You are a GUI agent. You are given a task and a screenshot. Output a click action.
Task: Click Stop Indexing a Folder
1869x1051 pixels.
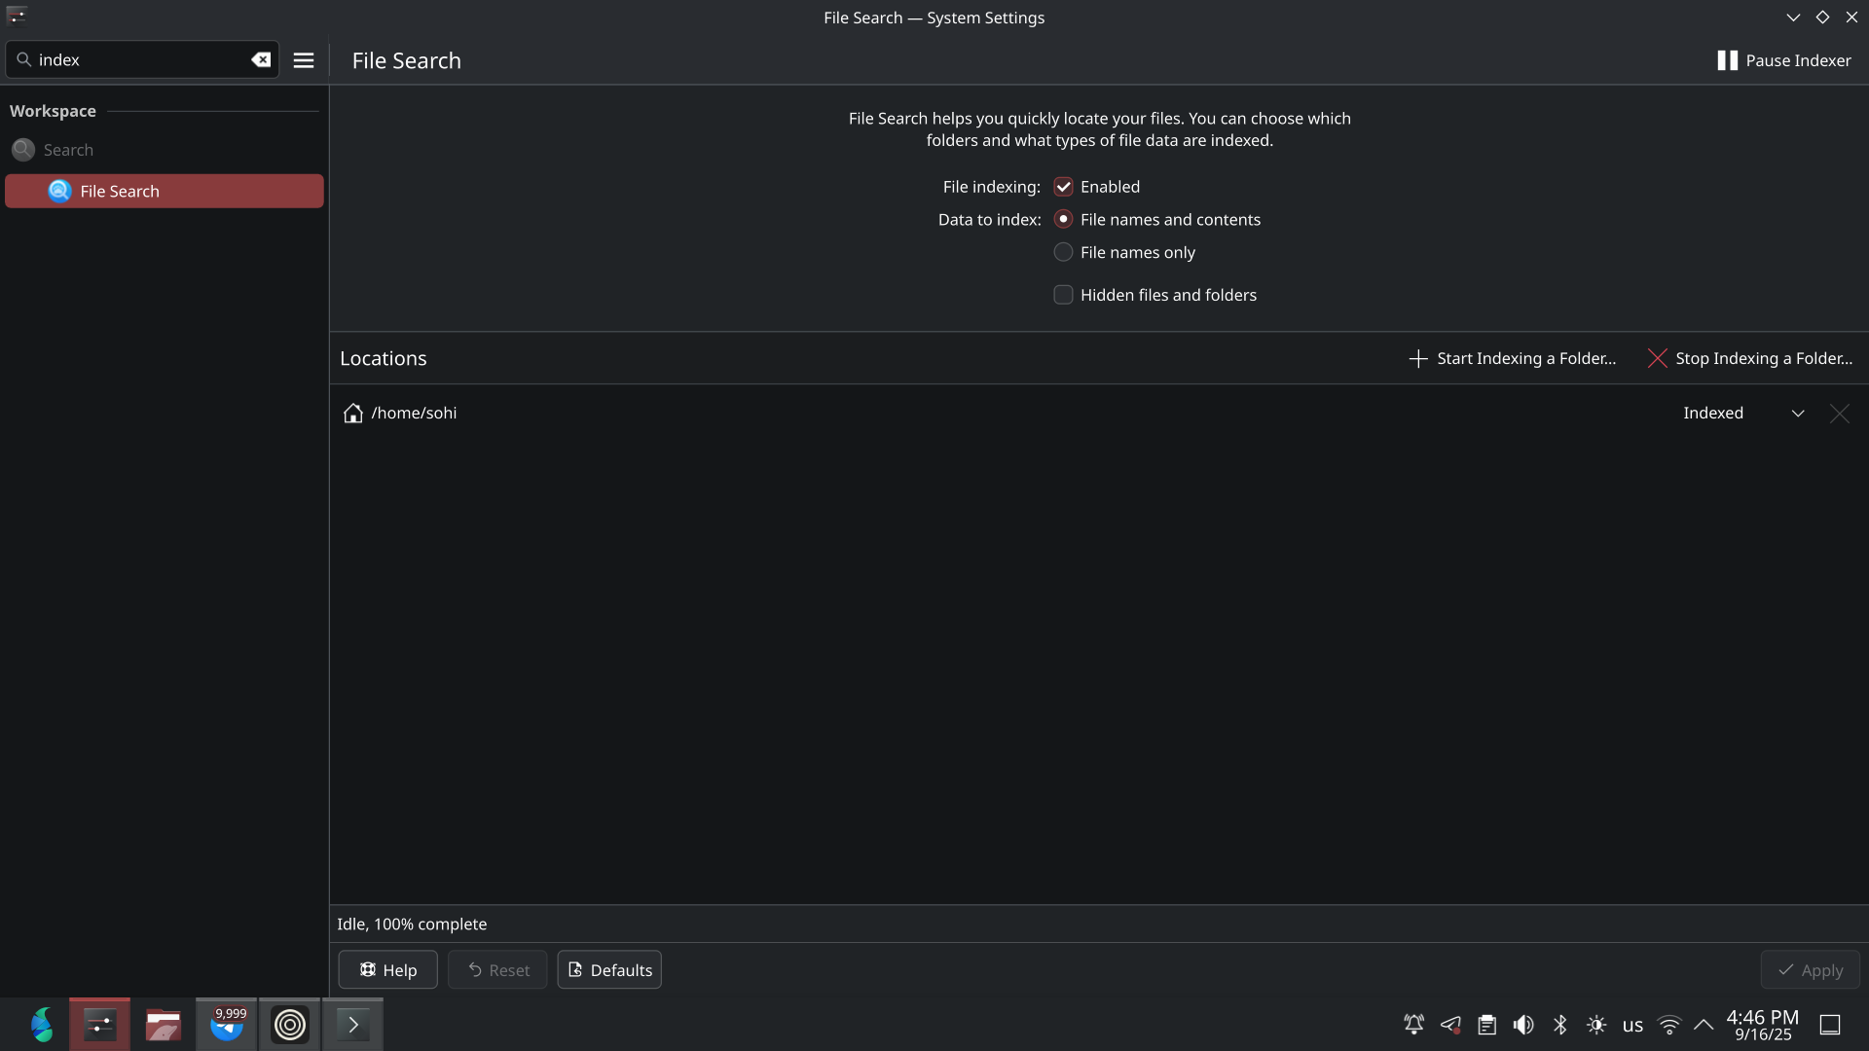1750,358
